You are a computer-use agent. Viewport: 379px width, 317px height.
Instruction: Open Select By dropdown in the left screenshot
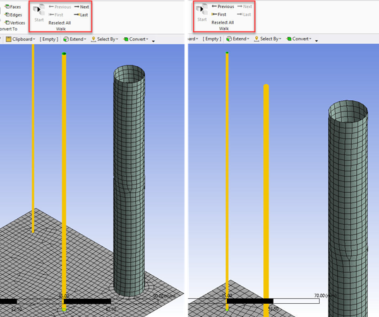click(x=105, y=39)
